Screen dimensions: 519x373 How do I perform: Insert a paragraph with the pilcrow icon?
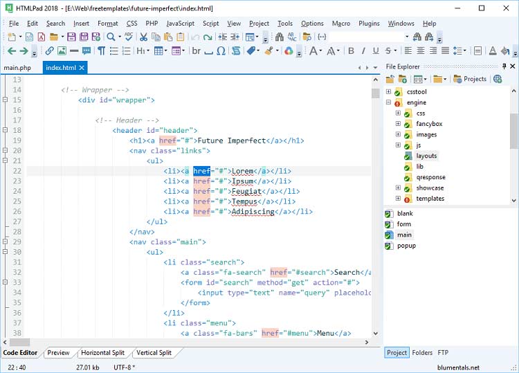pos(101,51)
